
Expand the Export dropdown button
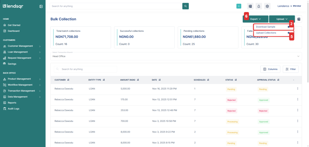tap(256, 19)
